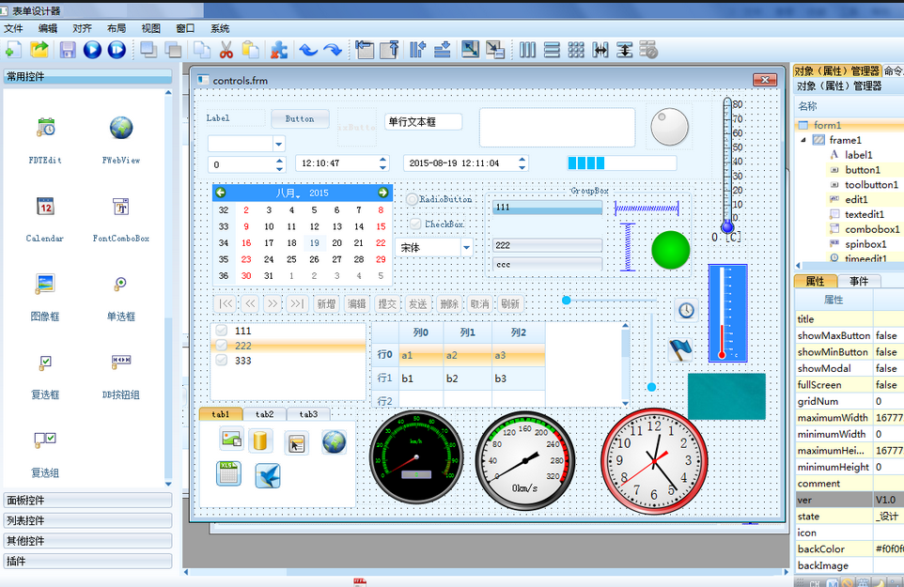Click the showModal property row
The width and height of the screenshot is (904, 587).
tap(849, 368)
